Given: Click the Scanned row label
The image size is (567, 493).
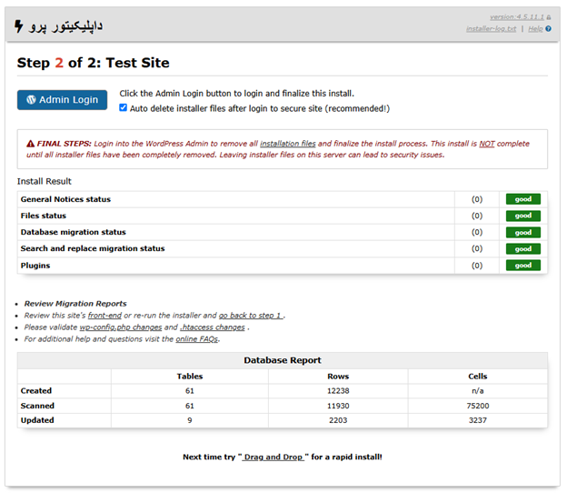Looking at the screenshot, I should pyautogui.click(x=37, y=406).
